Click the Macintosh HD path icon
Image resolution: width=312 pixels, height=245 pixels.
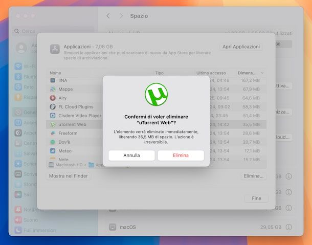(x=51, y=165)
